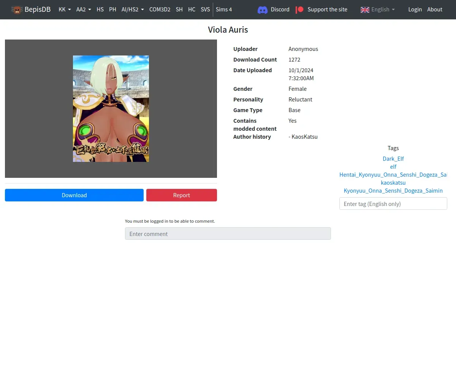The height and width of the screenshot is (380, 456).
Task: Click the blue Download button
Action: 74,195
